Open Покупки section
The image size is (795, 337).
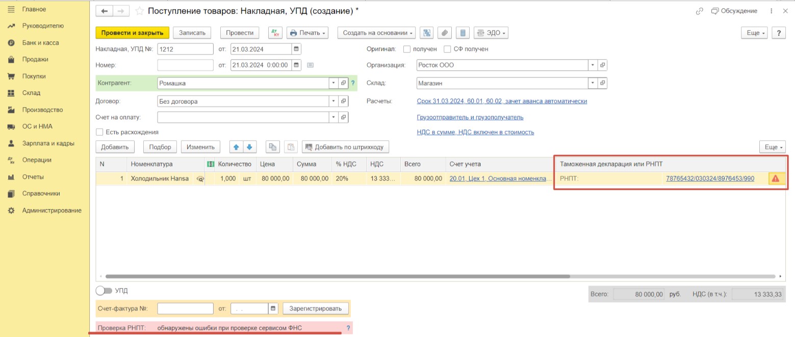(x=34, y=76)
